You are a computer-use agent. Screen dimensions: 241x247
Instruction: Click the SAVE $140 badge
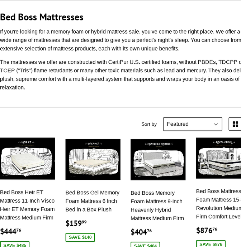[x=80, y=237]
